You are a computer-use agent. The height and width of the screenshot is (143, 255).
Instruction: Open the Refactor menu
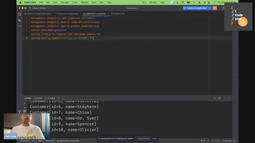click(x=84, y=2)
